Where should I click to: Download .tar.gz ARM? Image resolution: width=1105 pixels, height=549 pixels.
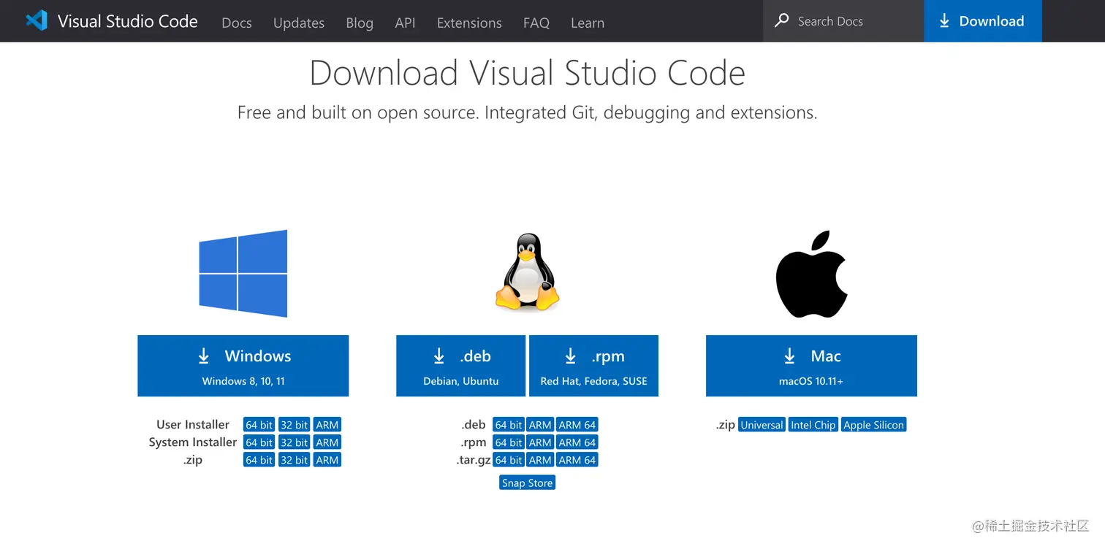(540, 460)
